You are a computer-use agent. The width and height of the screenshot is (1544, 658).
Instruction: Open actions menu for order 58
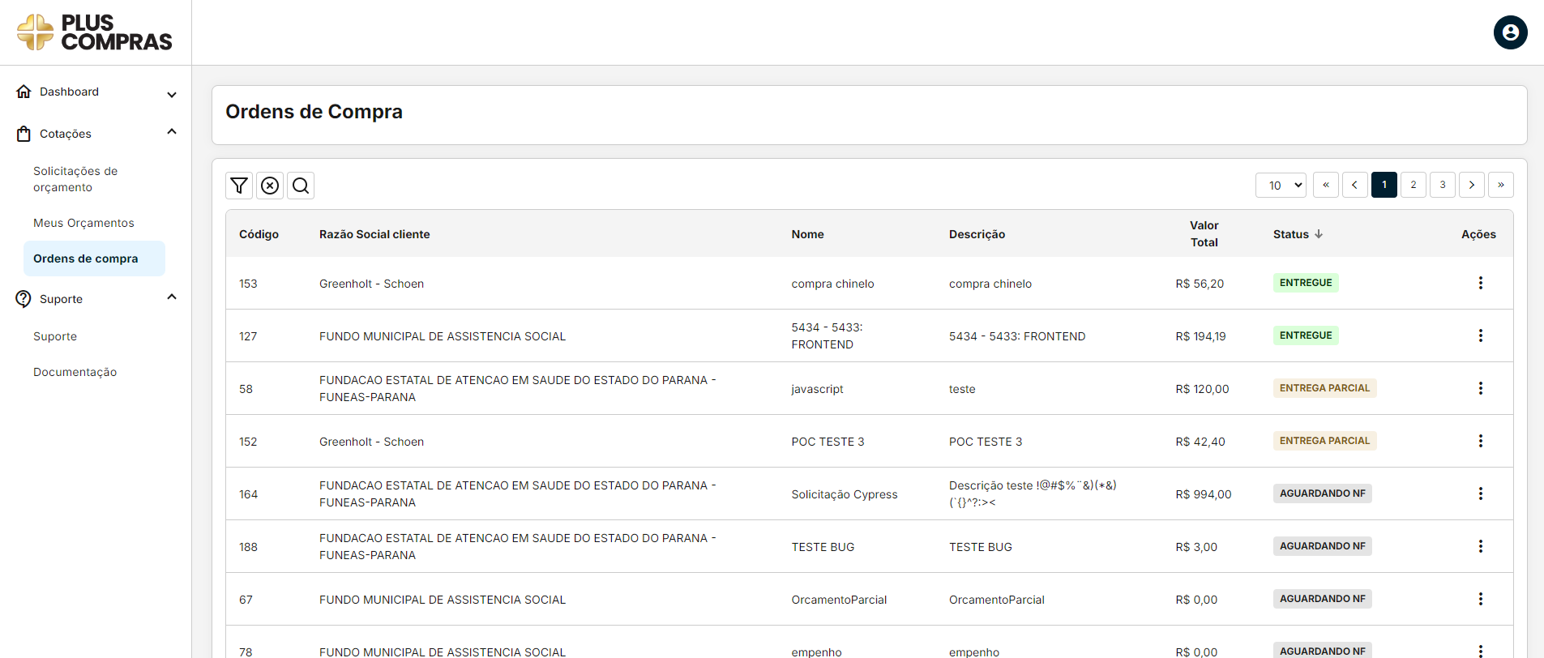tap(1480, 388)
